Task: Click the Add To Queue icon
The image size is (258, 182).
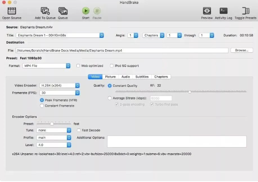Action: [45, 11]
